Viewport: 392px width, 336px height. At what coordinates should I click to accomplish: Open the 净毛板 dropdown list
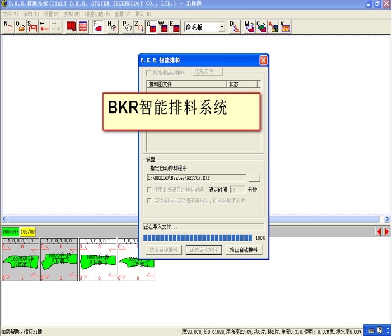point(222,27)
